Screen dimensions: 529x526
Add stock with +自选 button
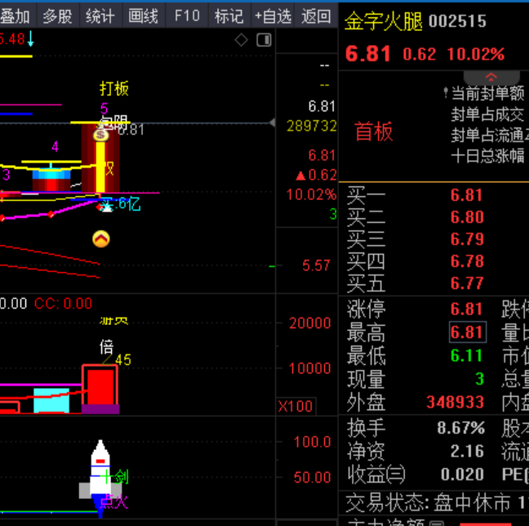click(x=273, y=16)
